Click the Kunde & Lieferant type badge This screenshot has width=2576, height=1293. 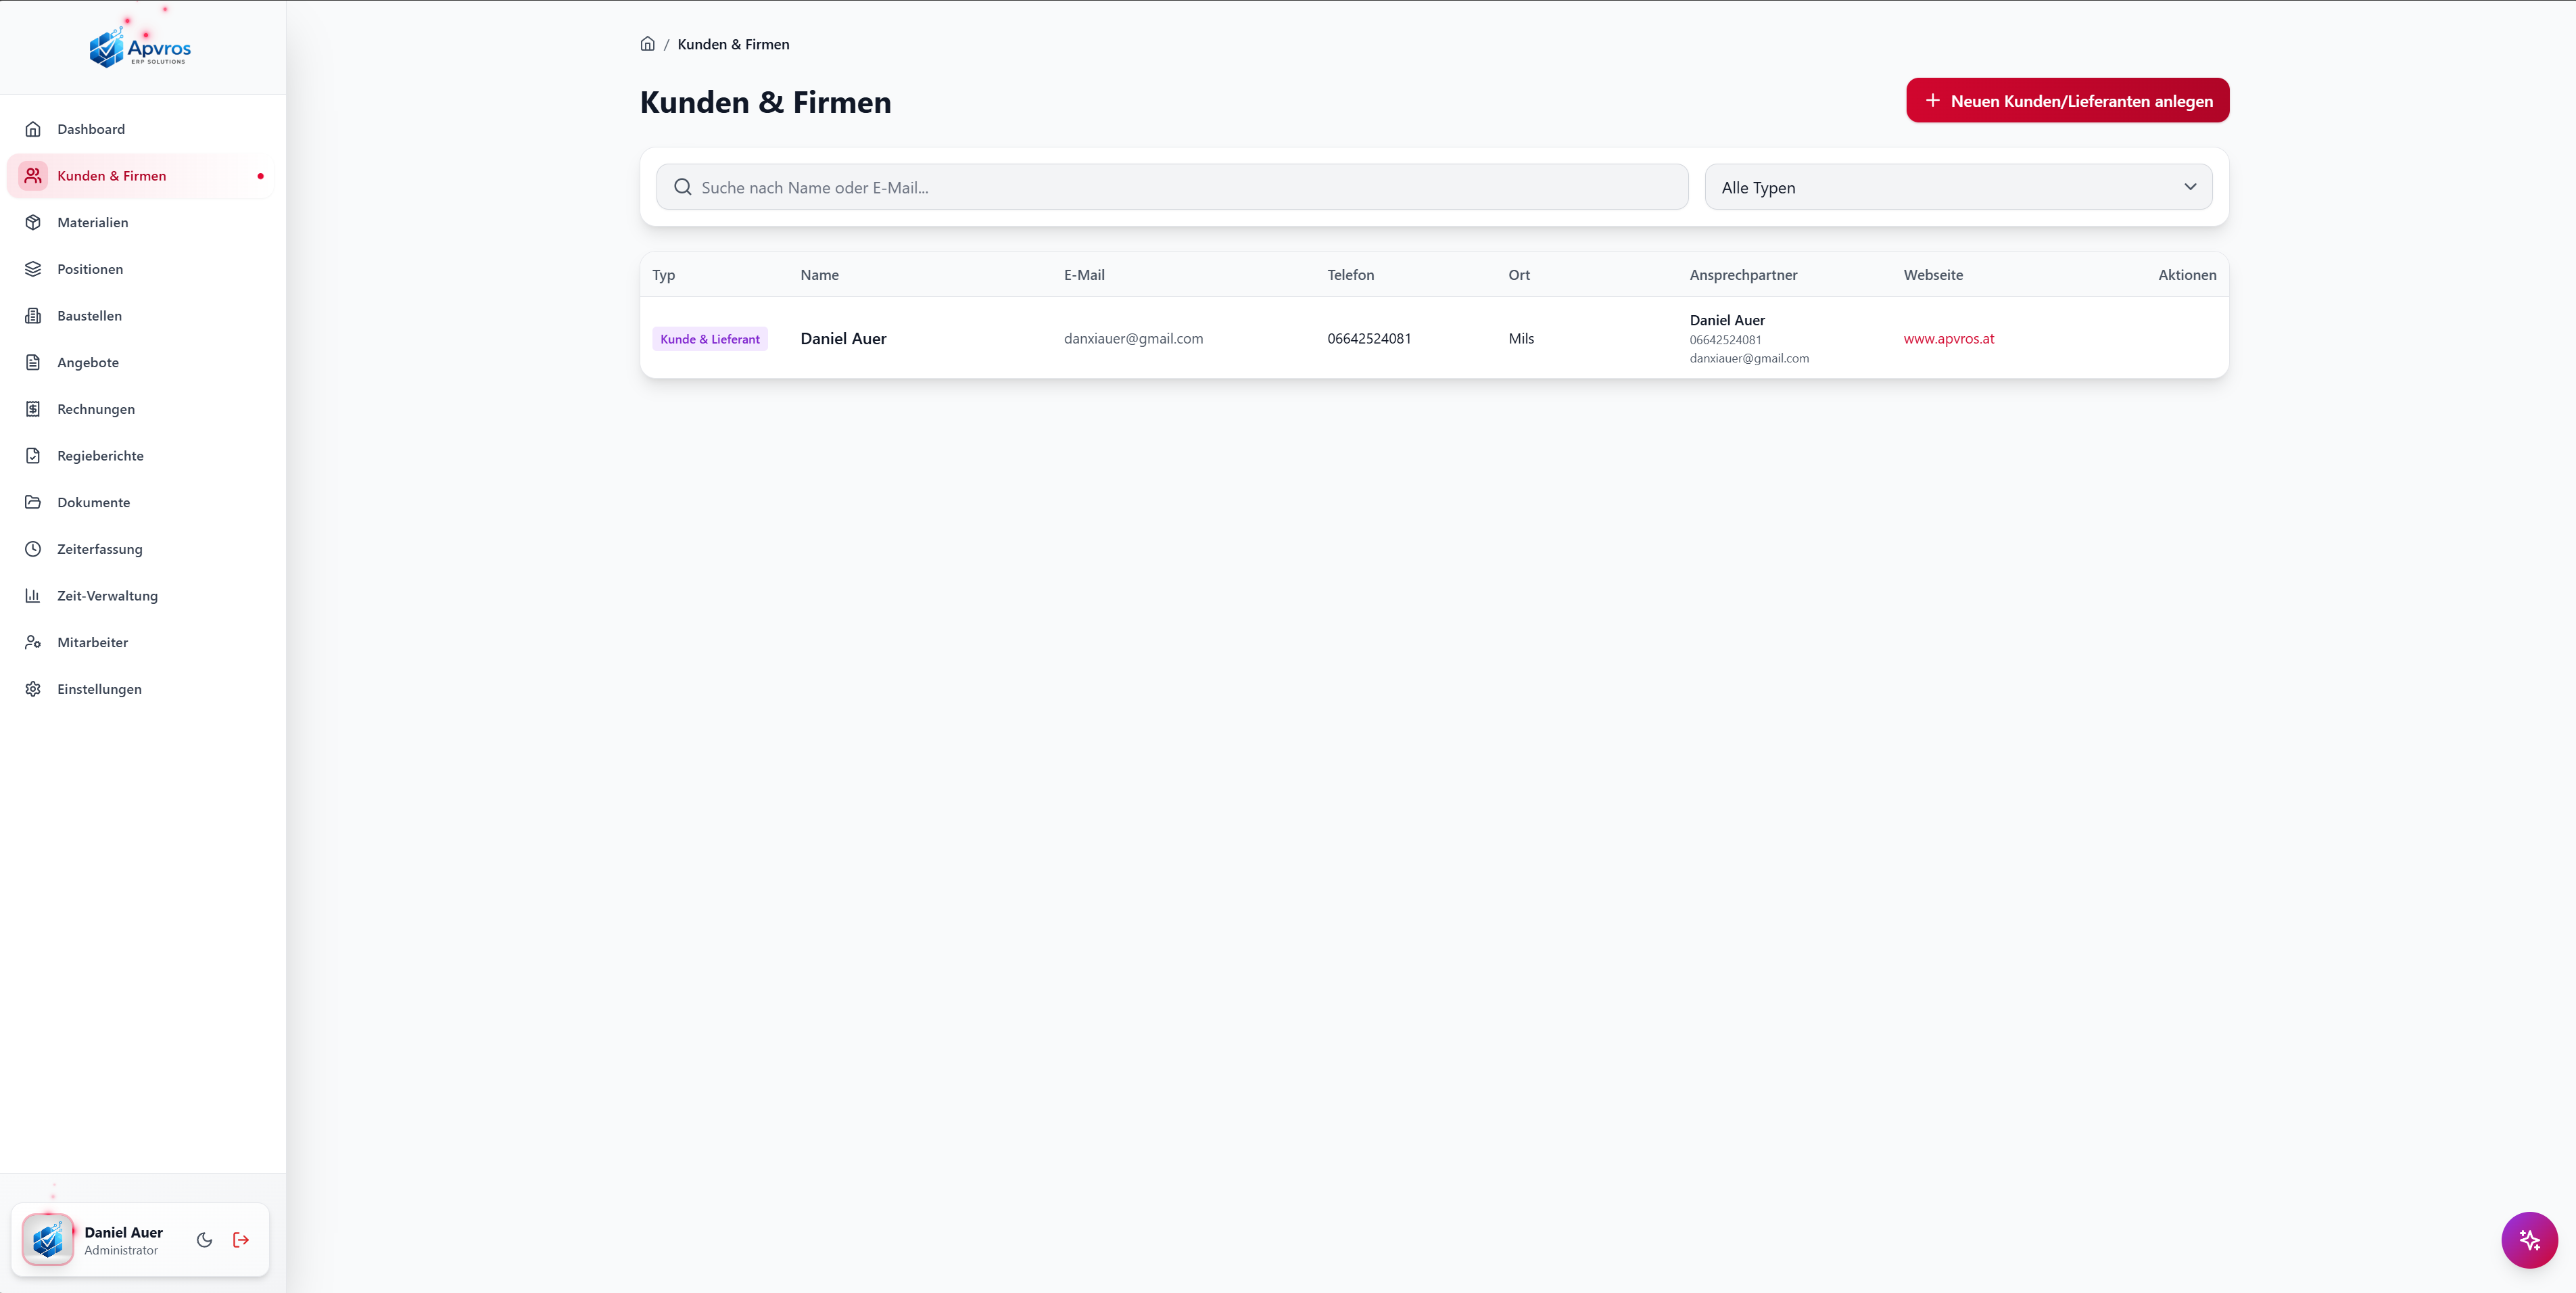(709, 339)
